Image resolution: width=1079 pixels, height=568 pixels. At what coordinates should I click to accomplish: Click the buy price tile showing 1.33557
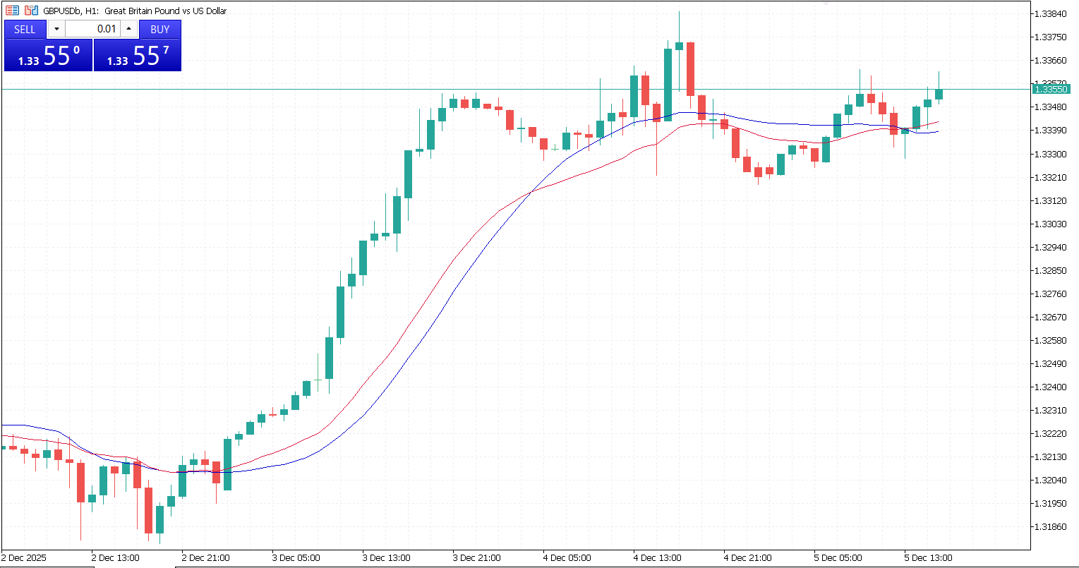tap(138, 55)
